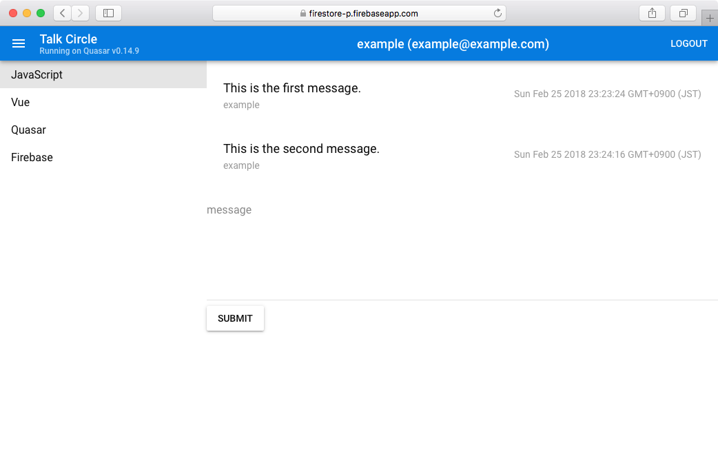The image size is (718, 465).
Task: Select the second message item
Action: pos(462,155)
